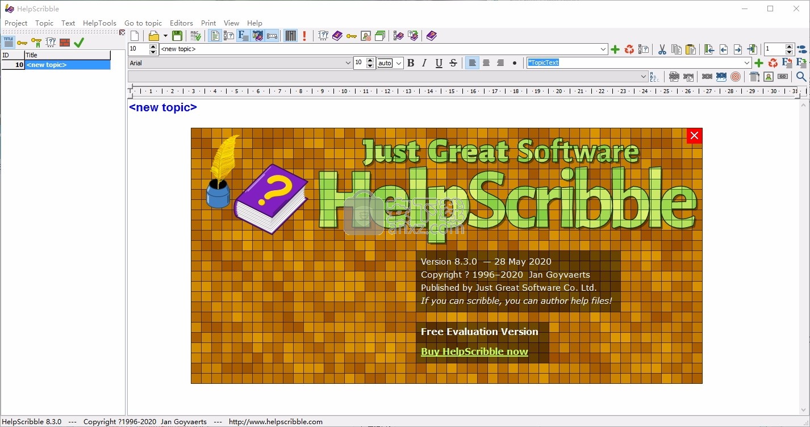810x427 pixels.
Task: Click the red exclamation mark icon
Action: [x=304, y=36]
